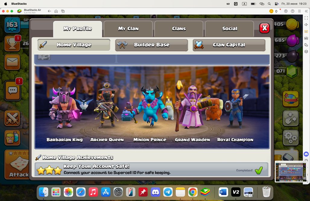Open the BlueStacks hamburger menu
Viewport: 310px width, 201px height.
[x=299, y=11]
